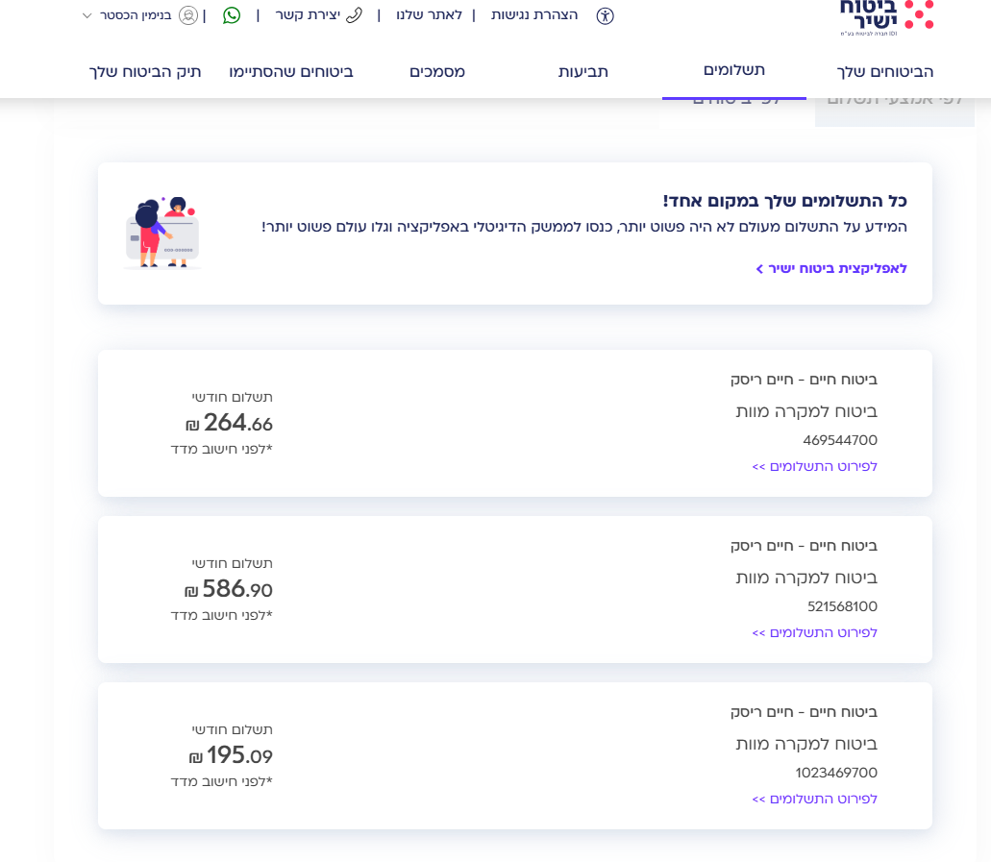
Task: Open payment details for policy 1023469700
Action: point(814,799)
